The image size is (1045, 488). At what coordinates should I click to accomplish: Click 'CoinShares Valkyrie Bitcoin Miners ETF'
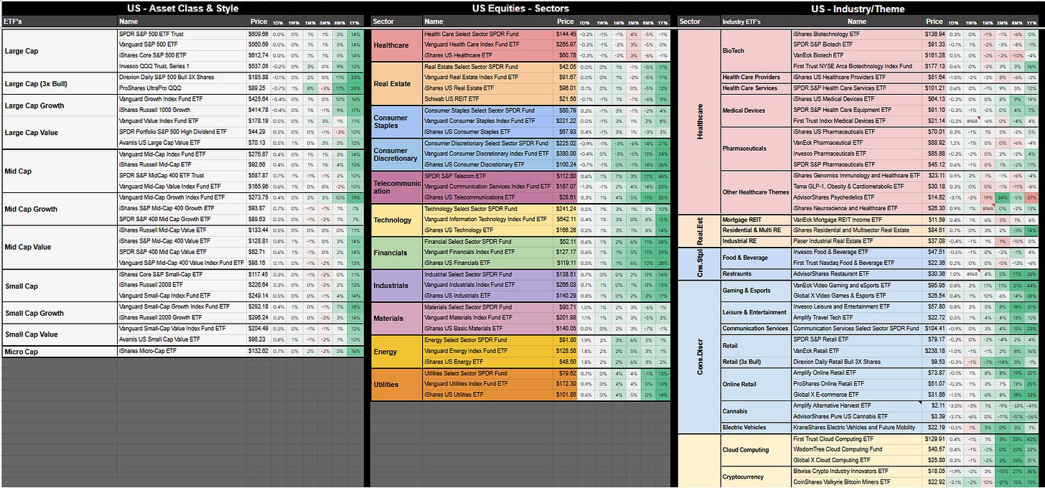point(856,482)
